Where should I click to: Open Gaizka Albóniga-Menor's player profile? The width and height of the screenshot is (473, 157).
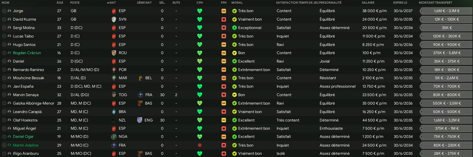(x=33, y=103)
